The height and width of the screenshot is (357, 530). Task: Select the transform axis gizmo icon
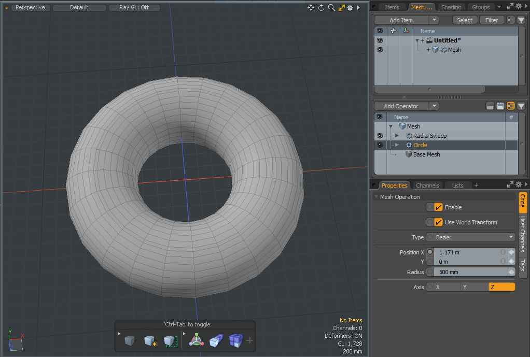point(196,340)
